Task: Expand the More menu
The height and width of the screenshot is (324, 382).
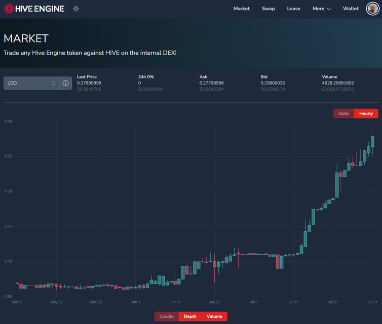Action: [x=321, y=9]
